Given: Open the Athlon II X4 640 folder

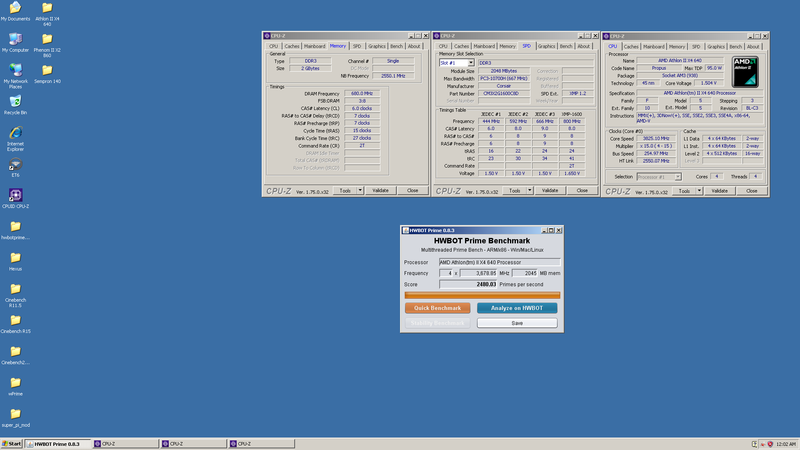Looking at the screenshot, I should 47,14.
